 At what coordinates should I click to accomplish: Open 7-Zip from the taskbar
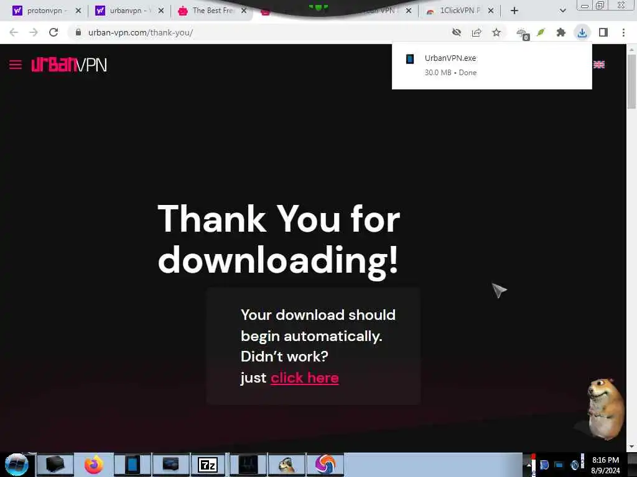point(208,465)
